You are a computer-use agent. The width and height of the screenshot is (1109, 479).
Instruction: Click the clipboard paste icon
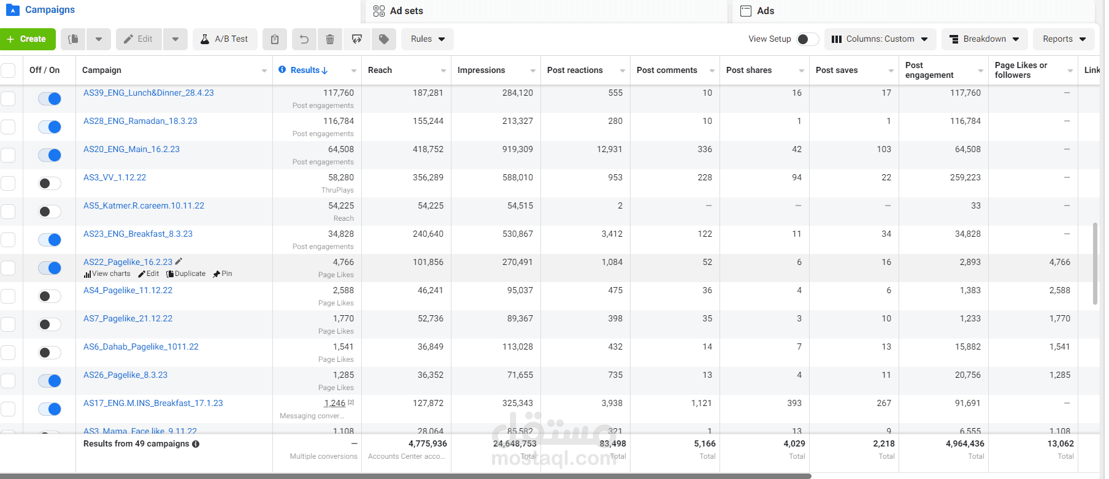click(x=275, y=39)
